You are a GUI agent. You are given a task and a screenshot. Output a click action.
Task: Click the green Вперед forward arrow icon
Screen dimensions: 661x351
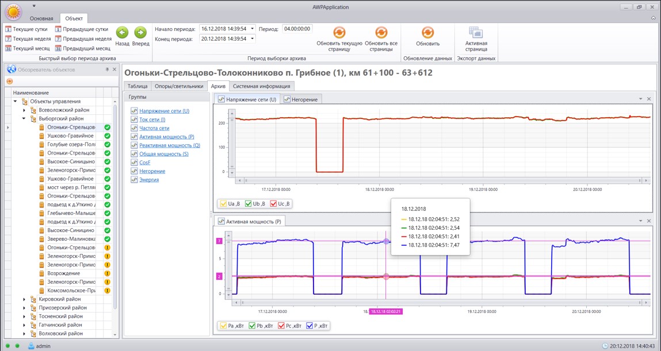pos(140,32)
